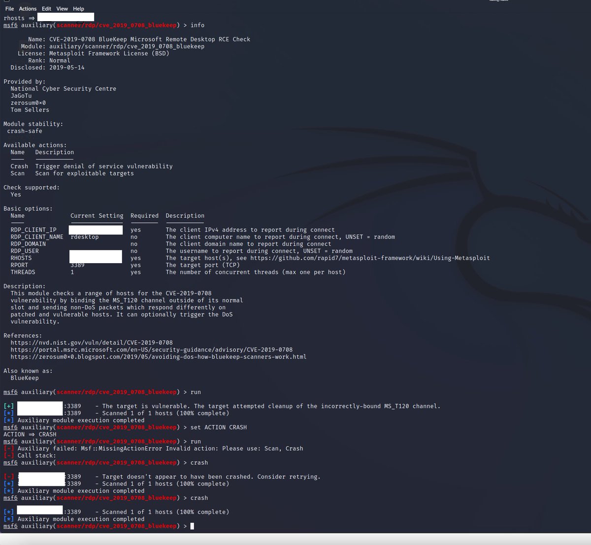This screenshot has height=545, width=591.
Task: Click the RDP_CLIENT_NAME option name
Action: 37,237
